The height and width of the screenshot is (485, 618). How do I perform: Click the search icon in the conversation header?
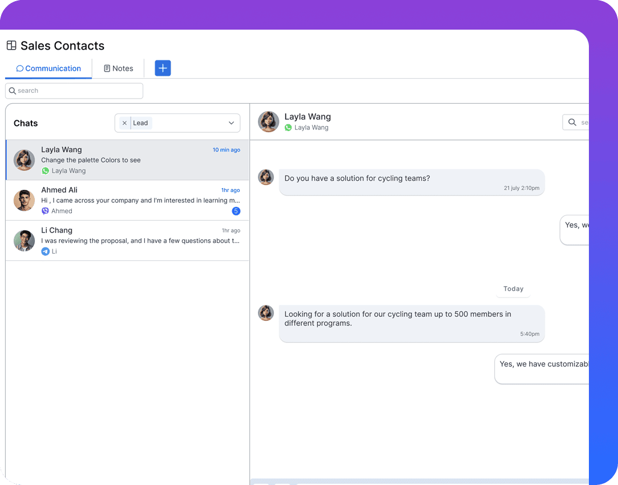click(x=572, y=123)
